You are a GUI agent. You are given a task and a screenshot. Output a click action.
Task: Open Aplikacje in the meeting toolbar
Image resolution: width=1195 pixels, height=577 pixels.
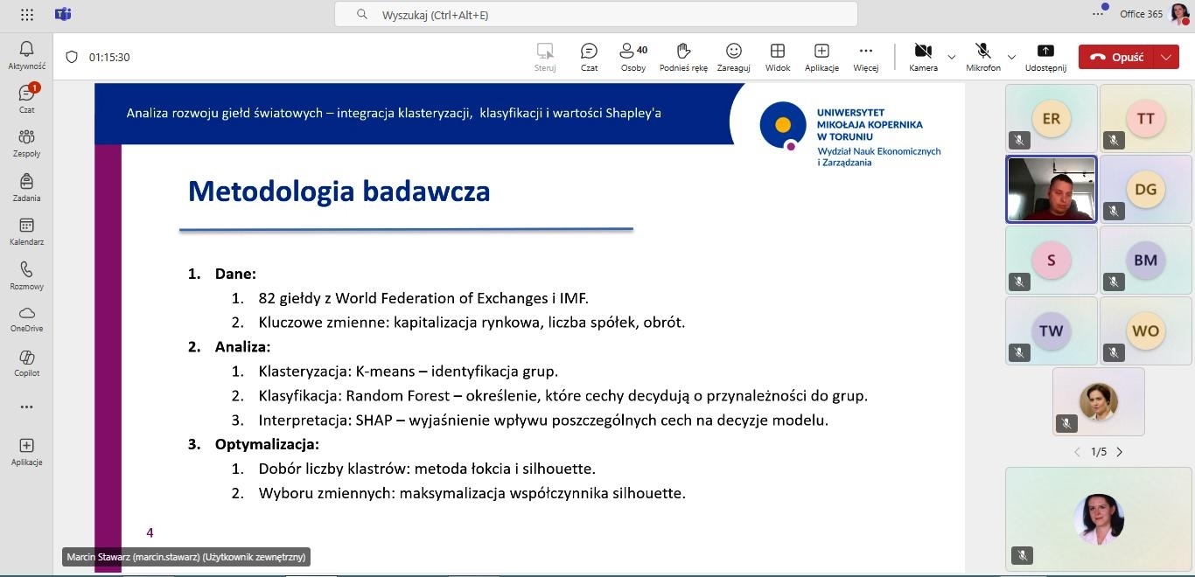pos(821,56)
